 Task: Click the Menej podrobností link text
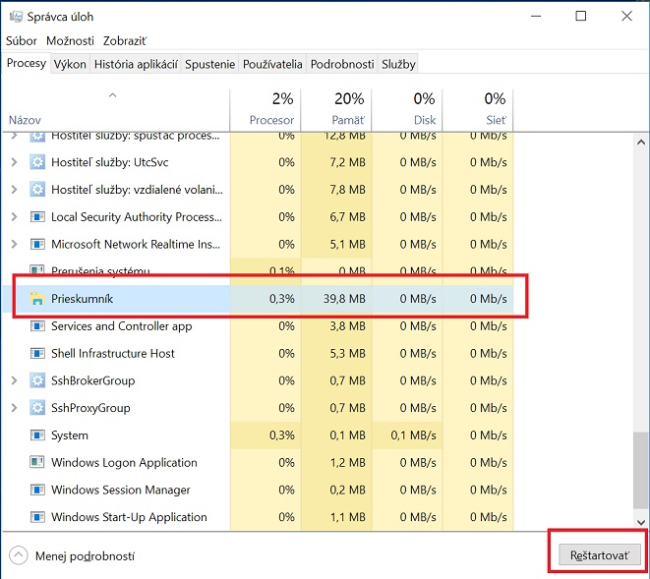85,555
